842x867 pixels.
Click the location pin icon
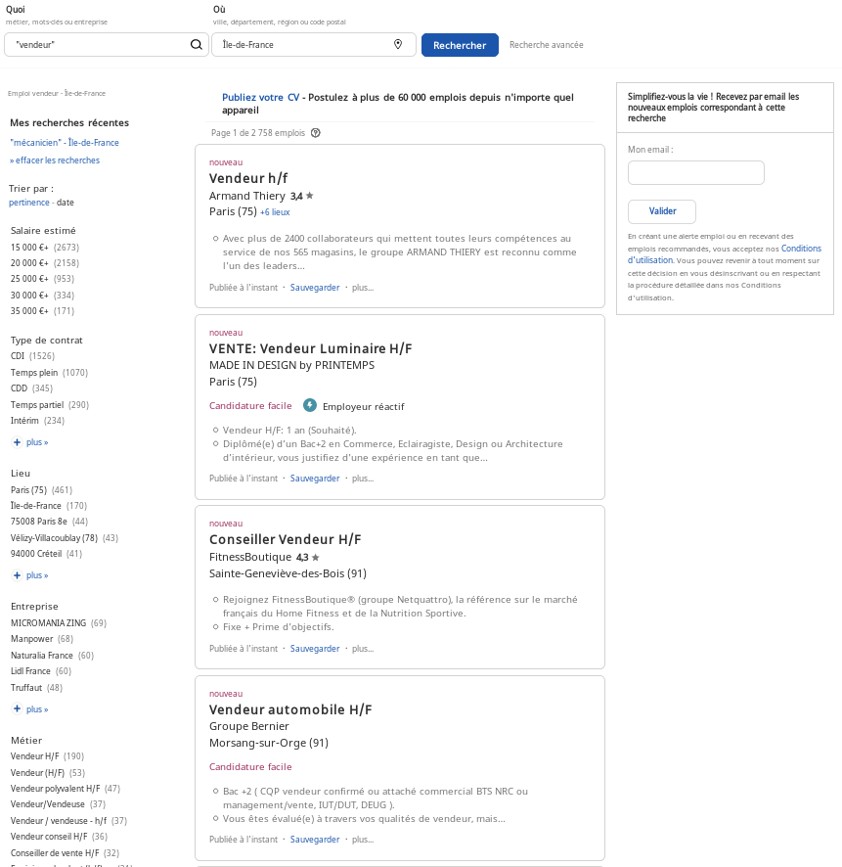pos(398,45)
